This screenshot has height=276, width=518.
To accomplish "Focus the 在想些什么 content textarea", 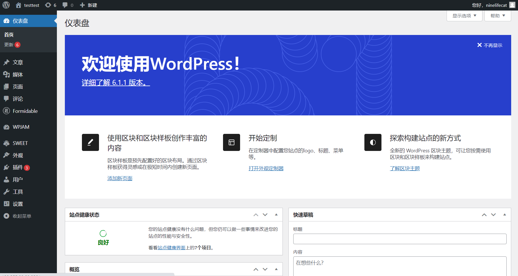I will coord(400,266).
